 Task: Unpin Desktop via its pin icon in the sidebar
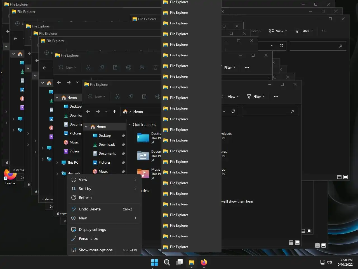[123, 136]
